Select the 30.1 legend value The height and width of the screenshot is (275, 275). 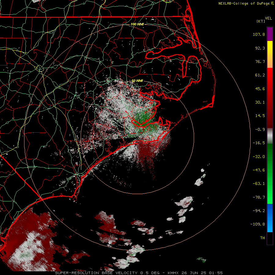[260, 102]
